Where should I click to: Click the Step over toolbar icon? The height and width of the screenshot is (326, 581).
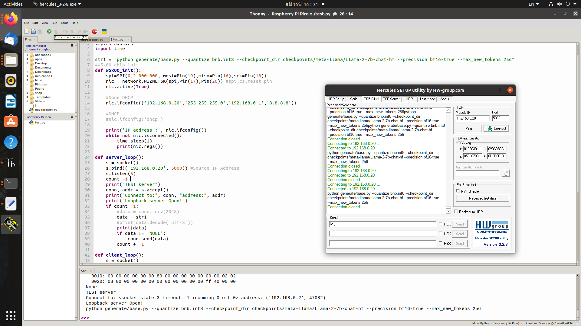click(65, 31)
